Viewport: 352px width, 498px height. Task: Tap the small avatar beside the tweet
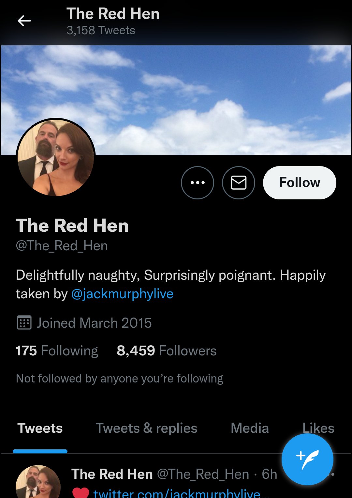coord(38,482)
